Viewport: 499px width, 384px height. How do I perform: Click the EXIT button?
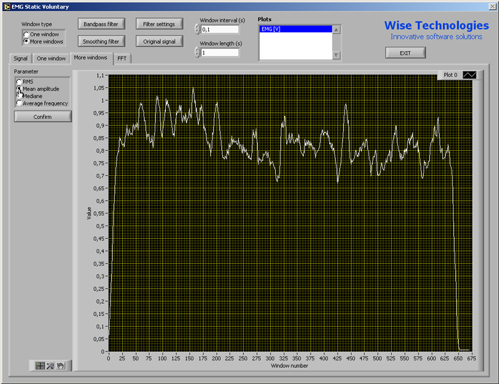(405, 53)
